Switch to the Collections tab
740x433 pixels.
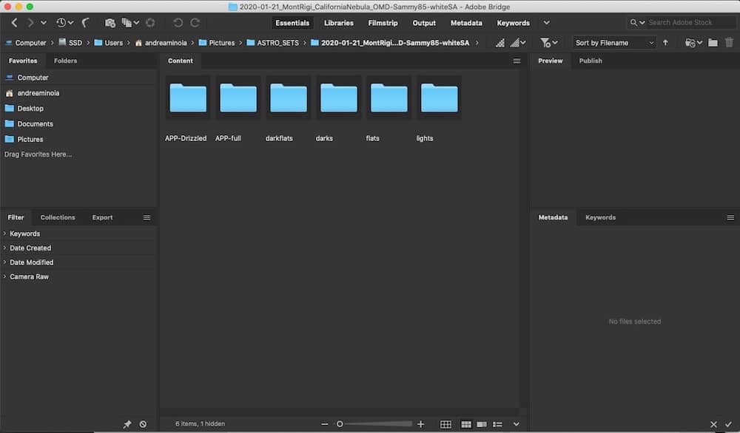pos(58,218)
